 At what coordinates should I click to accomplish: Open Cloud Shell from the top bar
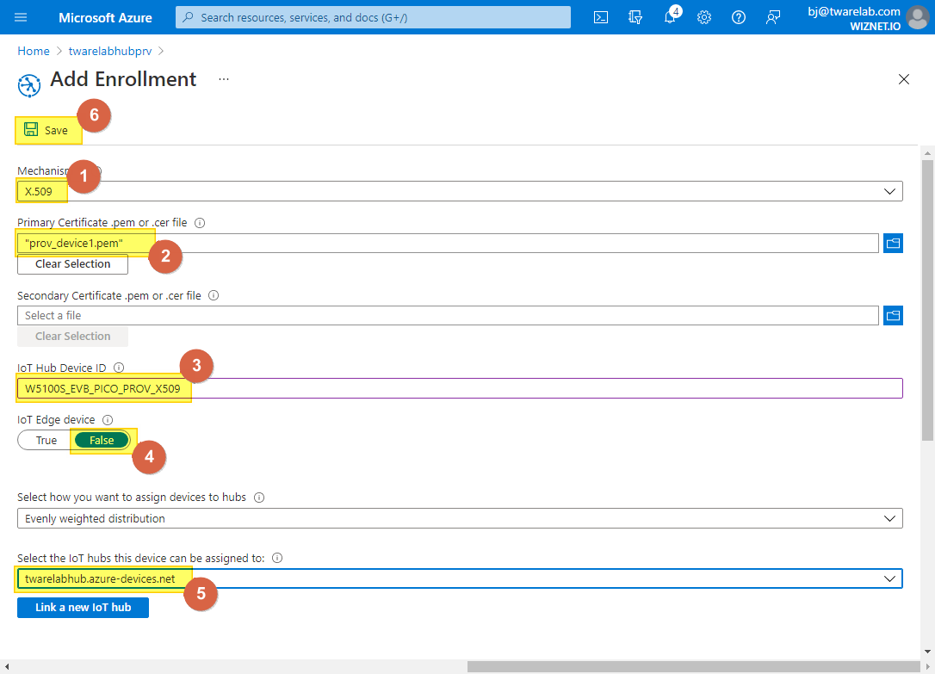click(x=601, y=17)
